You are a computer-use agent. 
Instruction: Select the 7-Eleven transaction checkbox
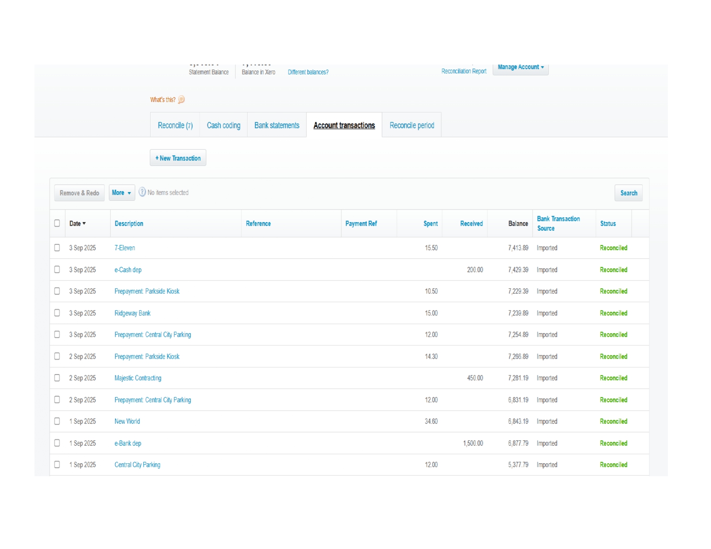pos(57,248)
